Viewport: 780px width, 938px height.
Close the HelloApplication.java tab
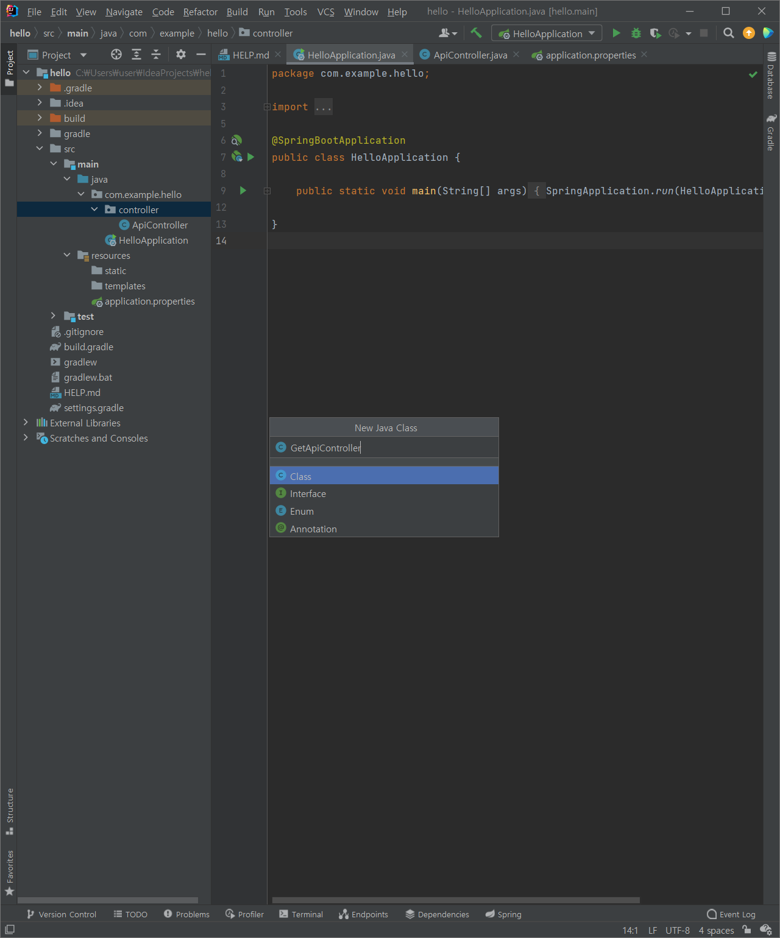pyautogui.click(x=405, y=55)
